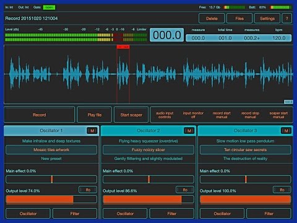Toggle record start manual setting
This screenshot has width=297, height=223.
pos(222,115)
